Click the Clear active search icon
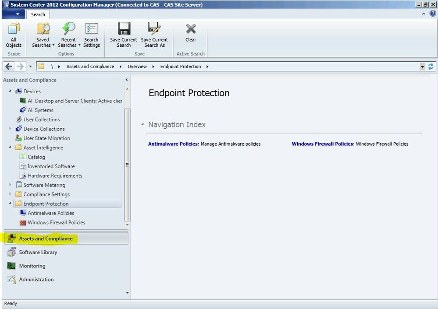 click(191, 29)
